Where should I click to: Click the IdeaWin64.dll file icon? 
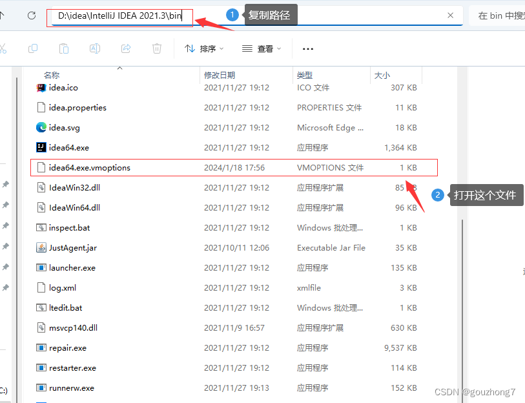coord(41,208)
